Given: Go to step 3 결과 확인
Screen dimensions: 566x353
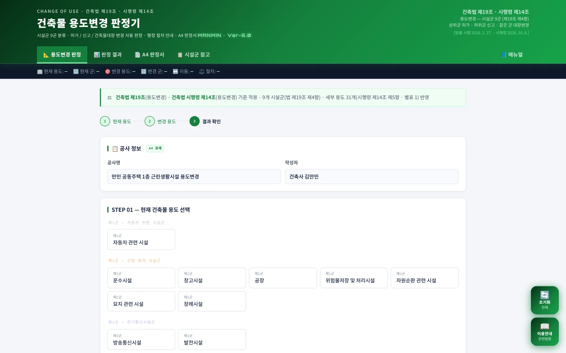Looking at the screenshot, I should point(205,121).
